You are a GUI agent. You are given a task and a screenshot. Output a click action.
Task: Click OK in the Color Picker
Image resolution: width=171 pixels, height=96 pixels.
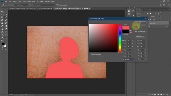tap(140, 23)
